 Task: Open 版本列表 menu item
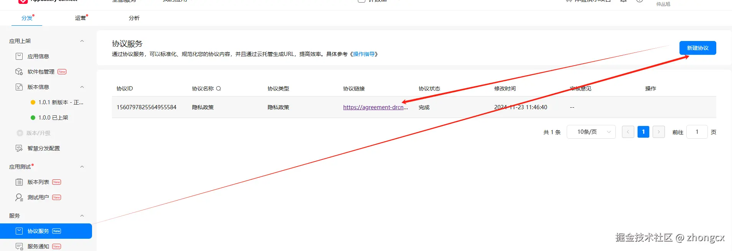[x=38, y=182]
